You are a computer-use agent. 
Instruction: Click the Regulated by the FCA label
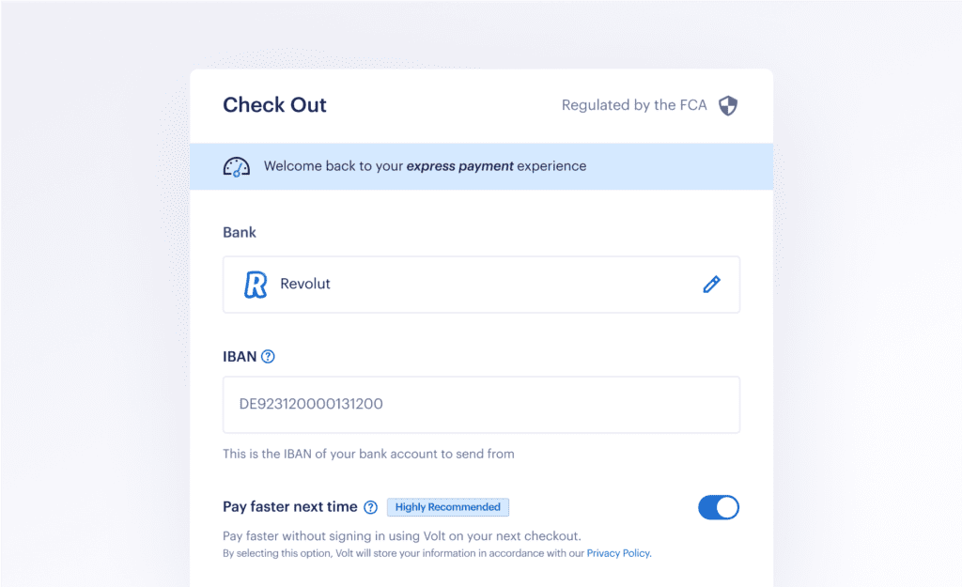point(634,105)
